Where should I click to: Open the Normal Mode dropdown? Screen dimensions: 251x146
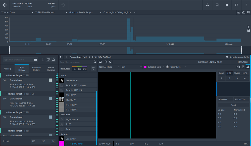pyautogui.click(x=109, y=67)
